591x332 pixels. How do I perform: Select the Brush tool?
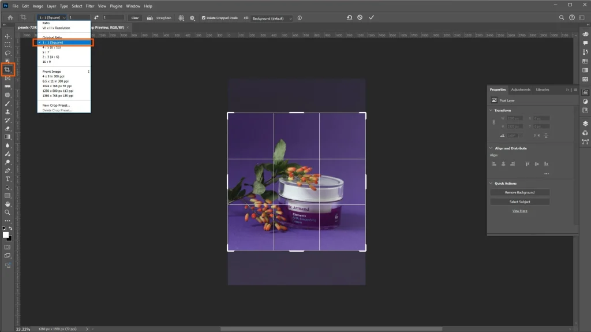coord(7,103)
